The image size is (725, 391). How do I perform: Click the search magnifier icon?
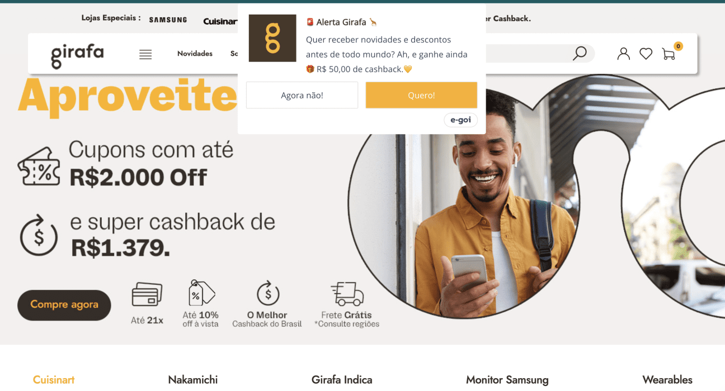pos(580,53)
